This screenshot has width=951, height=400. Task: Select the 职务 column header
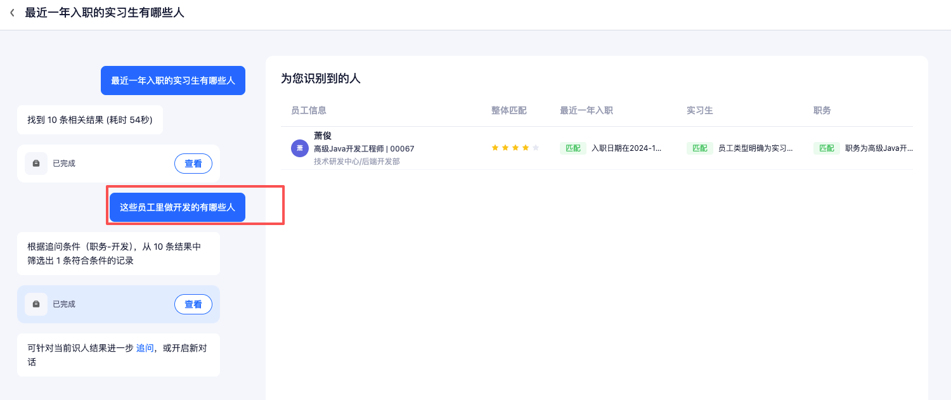pyautogui.click(x=822, y=110)
